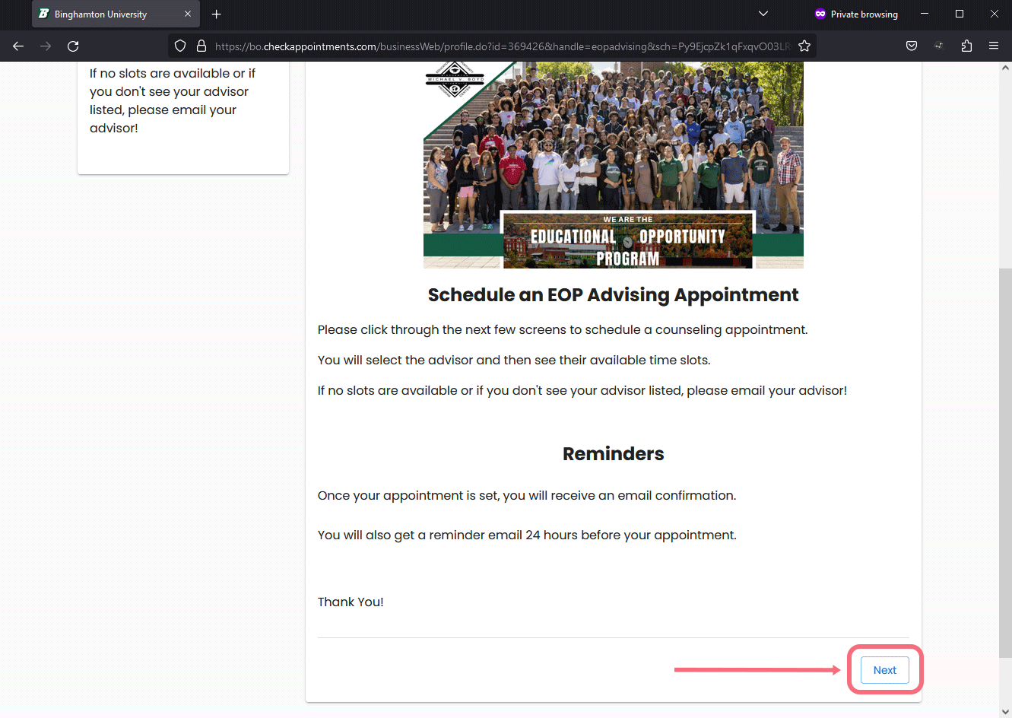Close the Binghamton University tab
The width and height of the screenshot is (1012, 718).
click(x=188, y=14)
